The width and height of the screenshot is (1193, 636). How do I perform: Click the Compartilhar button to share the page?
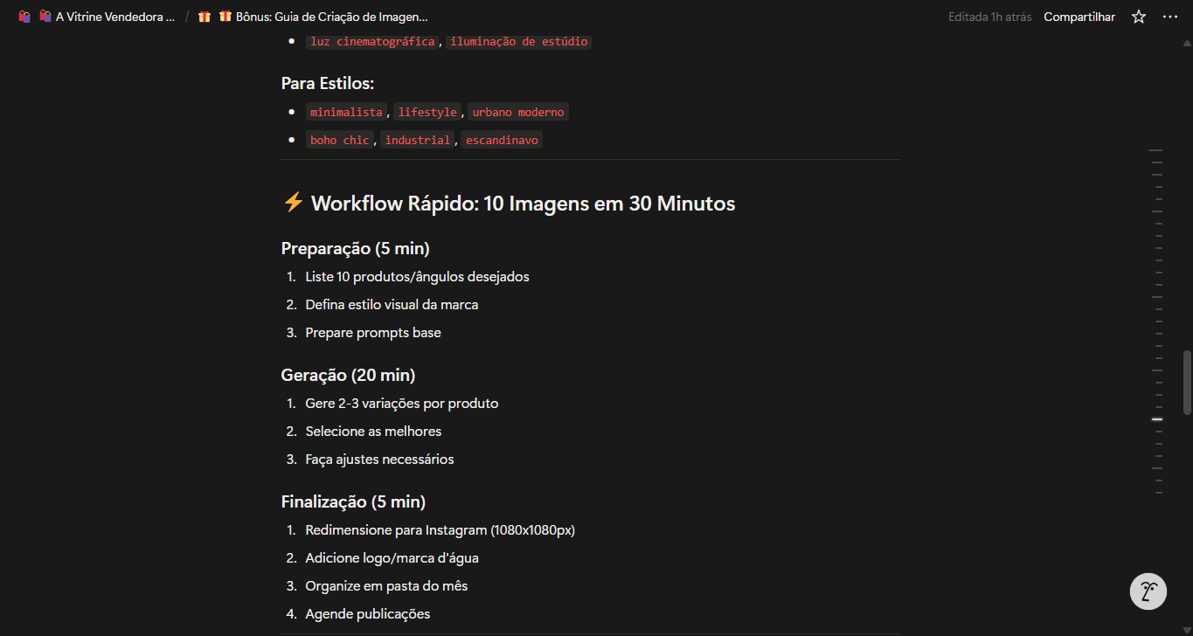pos(1079,16)
